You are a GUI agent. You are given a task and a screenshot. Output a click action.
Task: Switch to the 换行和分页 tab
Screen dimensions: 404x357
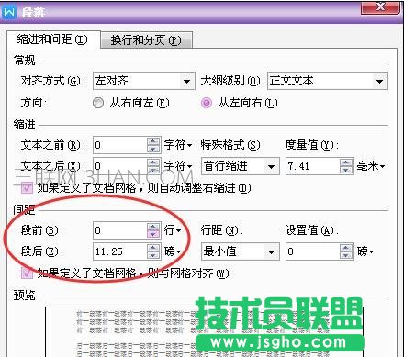coord(146,40)
